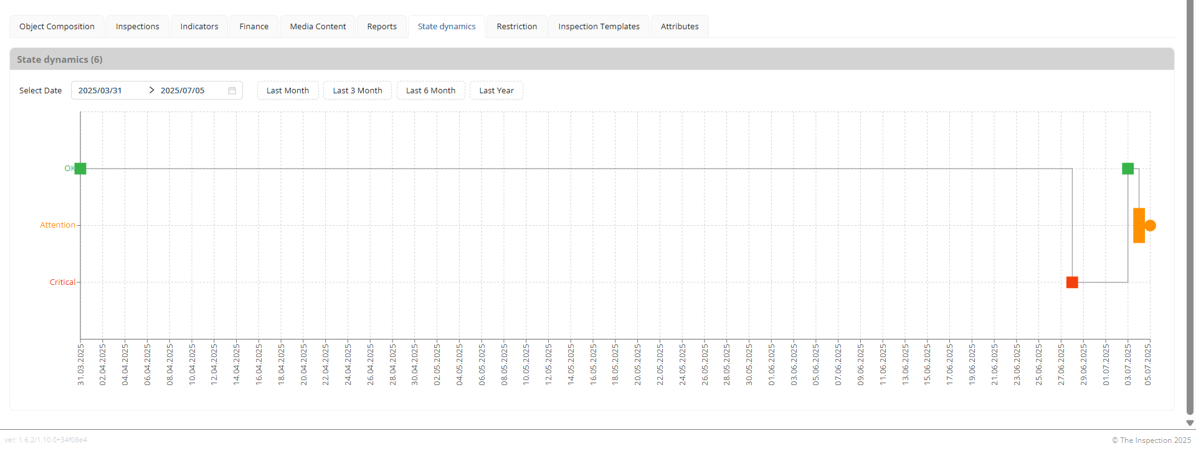Click the 31.03.2025 axis date label
1196x451 pixels.
click(x=80, y=365)
